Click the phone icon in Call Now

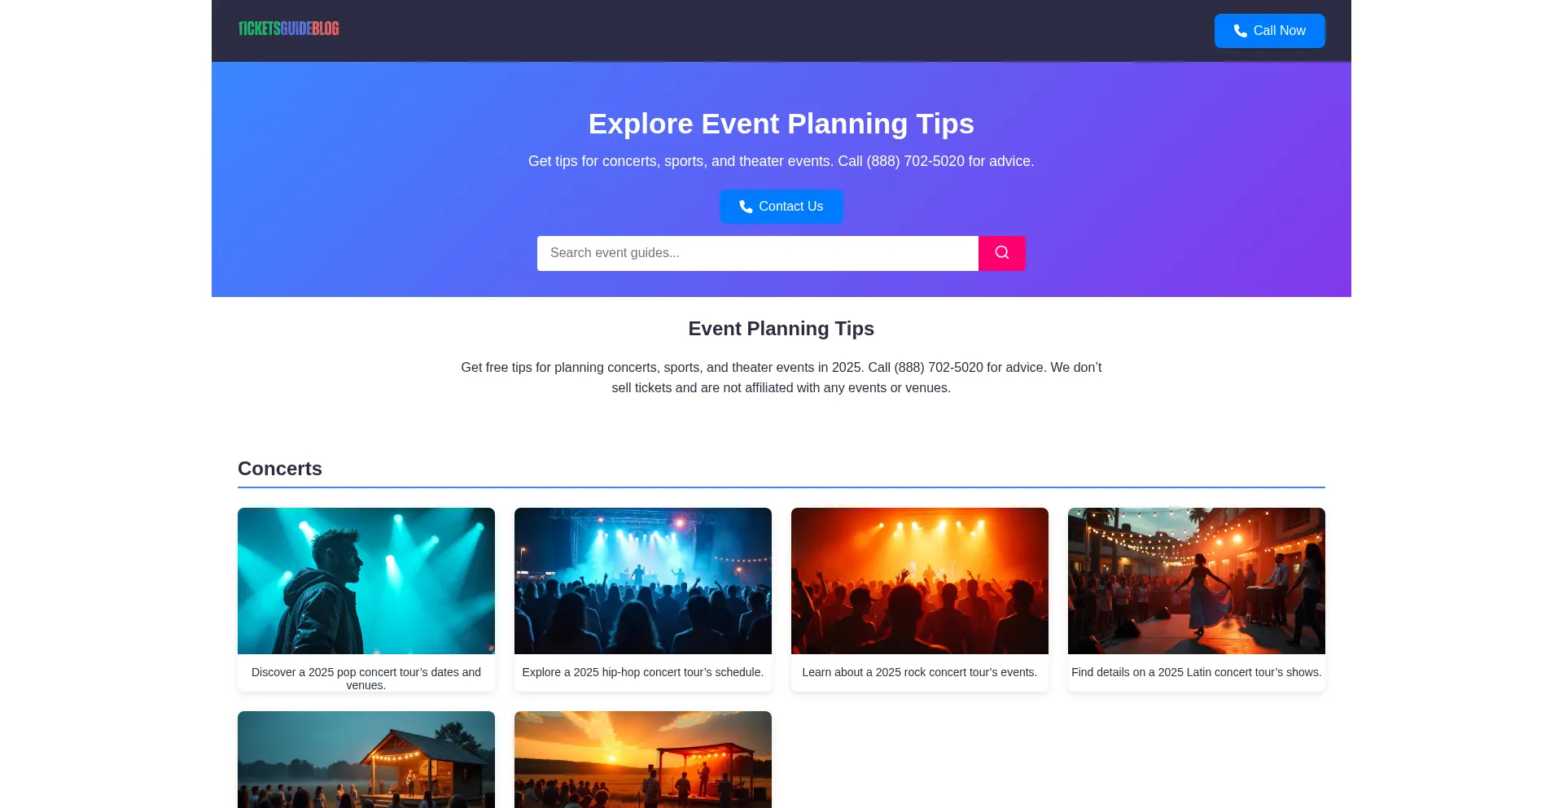click(1240, 31)
